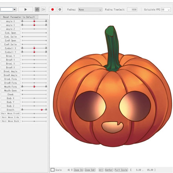
Task: Select the BrowL Form parameter label
Action: click(11, 79)
